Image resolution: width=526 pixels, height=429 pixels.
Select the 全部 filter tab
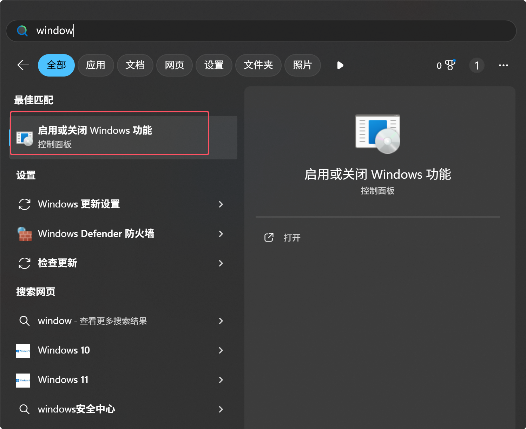pos(56,65)
